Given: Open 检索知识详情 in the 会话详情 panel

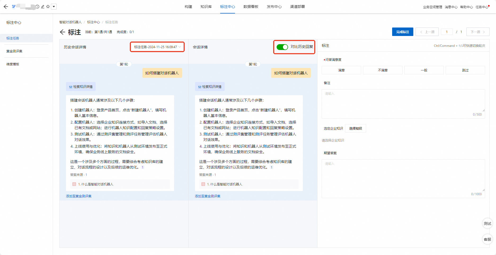Looking at the screenshot, I should click(x=210, y=86).
